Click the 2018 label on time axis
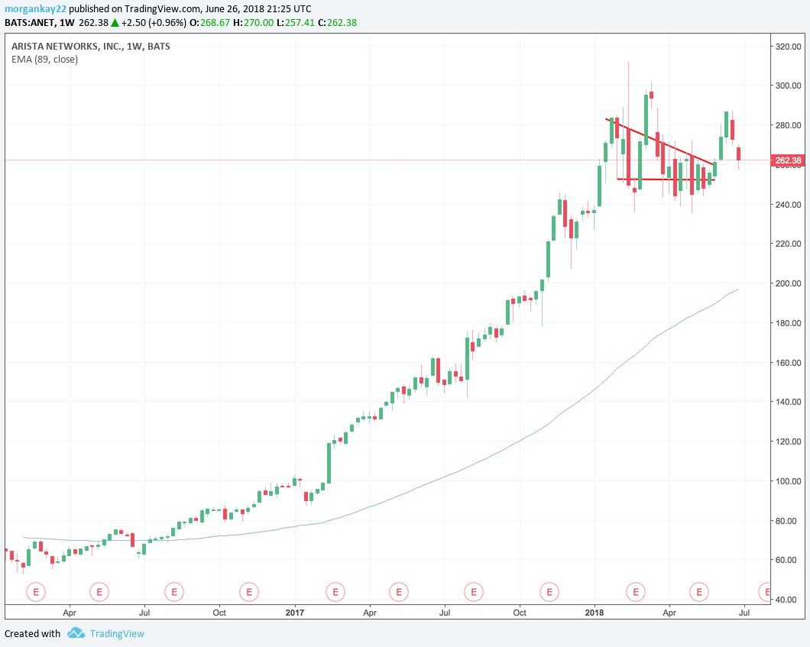810x647 pixels. [595, 613]
